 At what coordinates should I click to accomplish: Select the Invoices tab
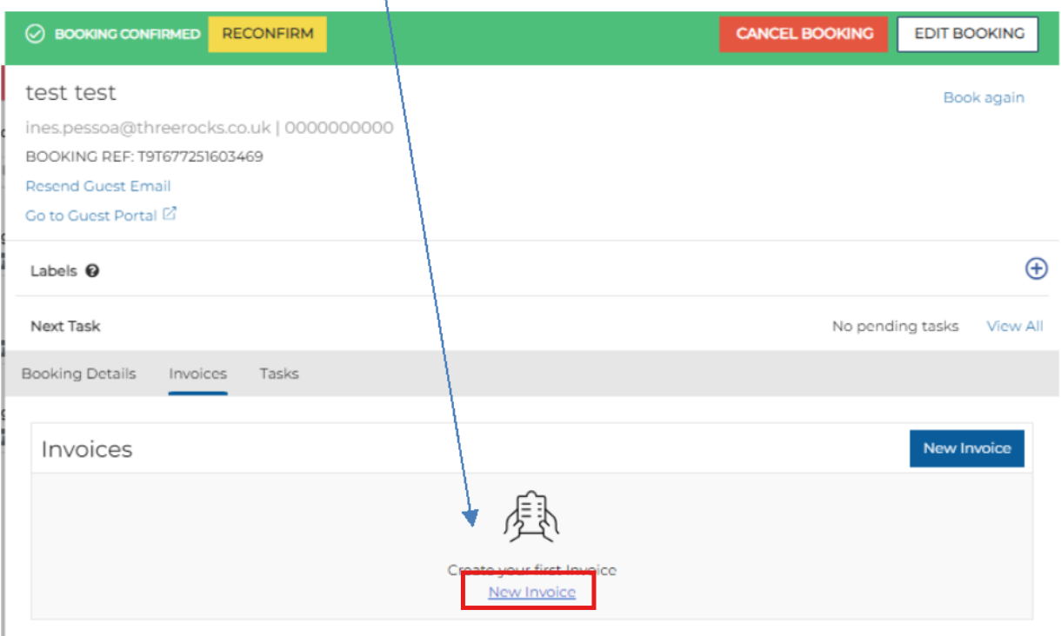point(197,374)
